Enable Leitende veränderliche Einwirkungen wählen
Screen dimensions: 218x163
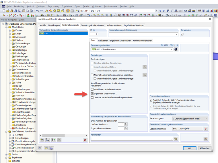coord(92,98)
